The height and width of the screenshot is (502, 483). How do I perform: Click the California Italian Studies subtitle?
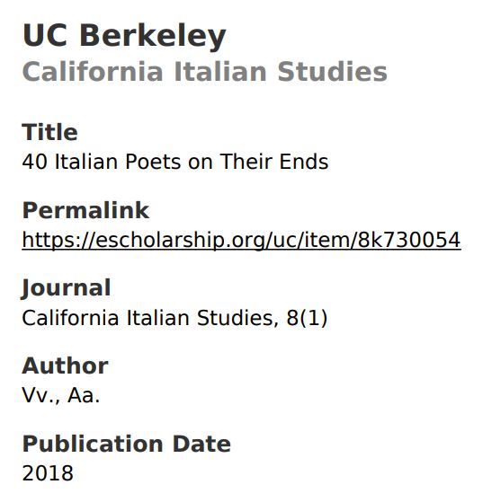coord(204,72)
